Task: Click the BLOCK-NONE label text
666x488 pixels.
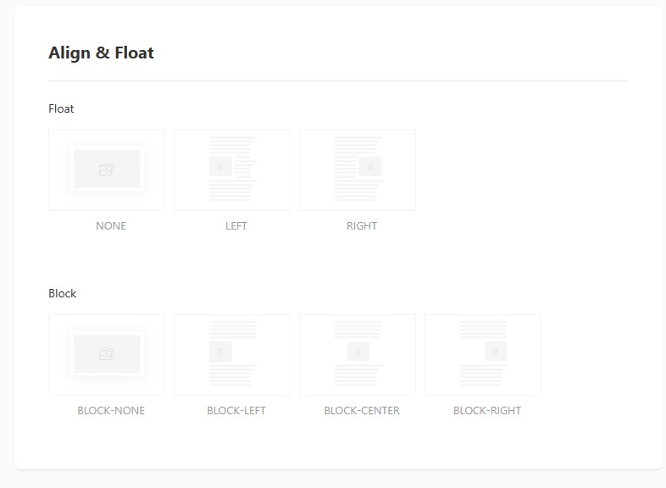Action: 111,411
